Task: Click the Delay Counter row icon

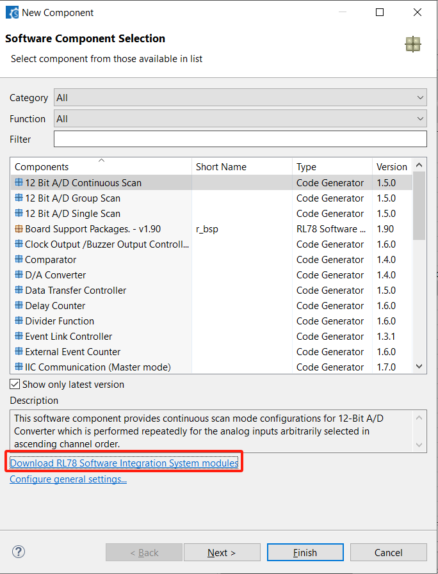Action: coord(19,306)
